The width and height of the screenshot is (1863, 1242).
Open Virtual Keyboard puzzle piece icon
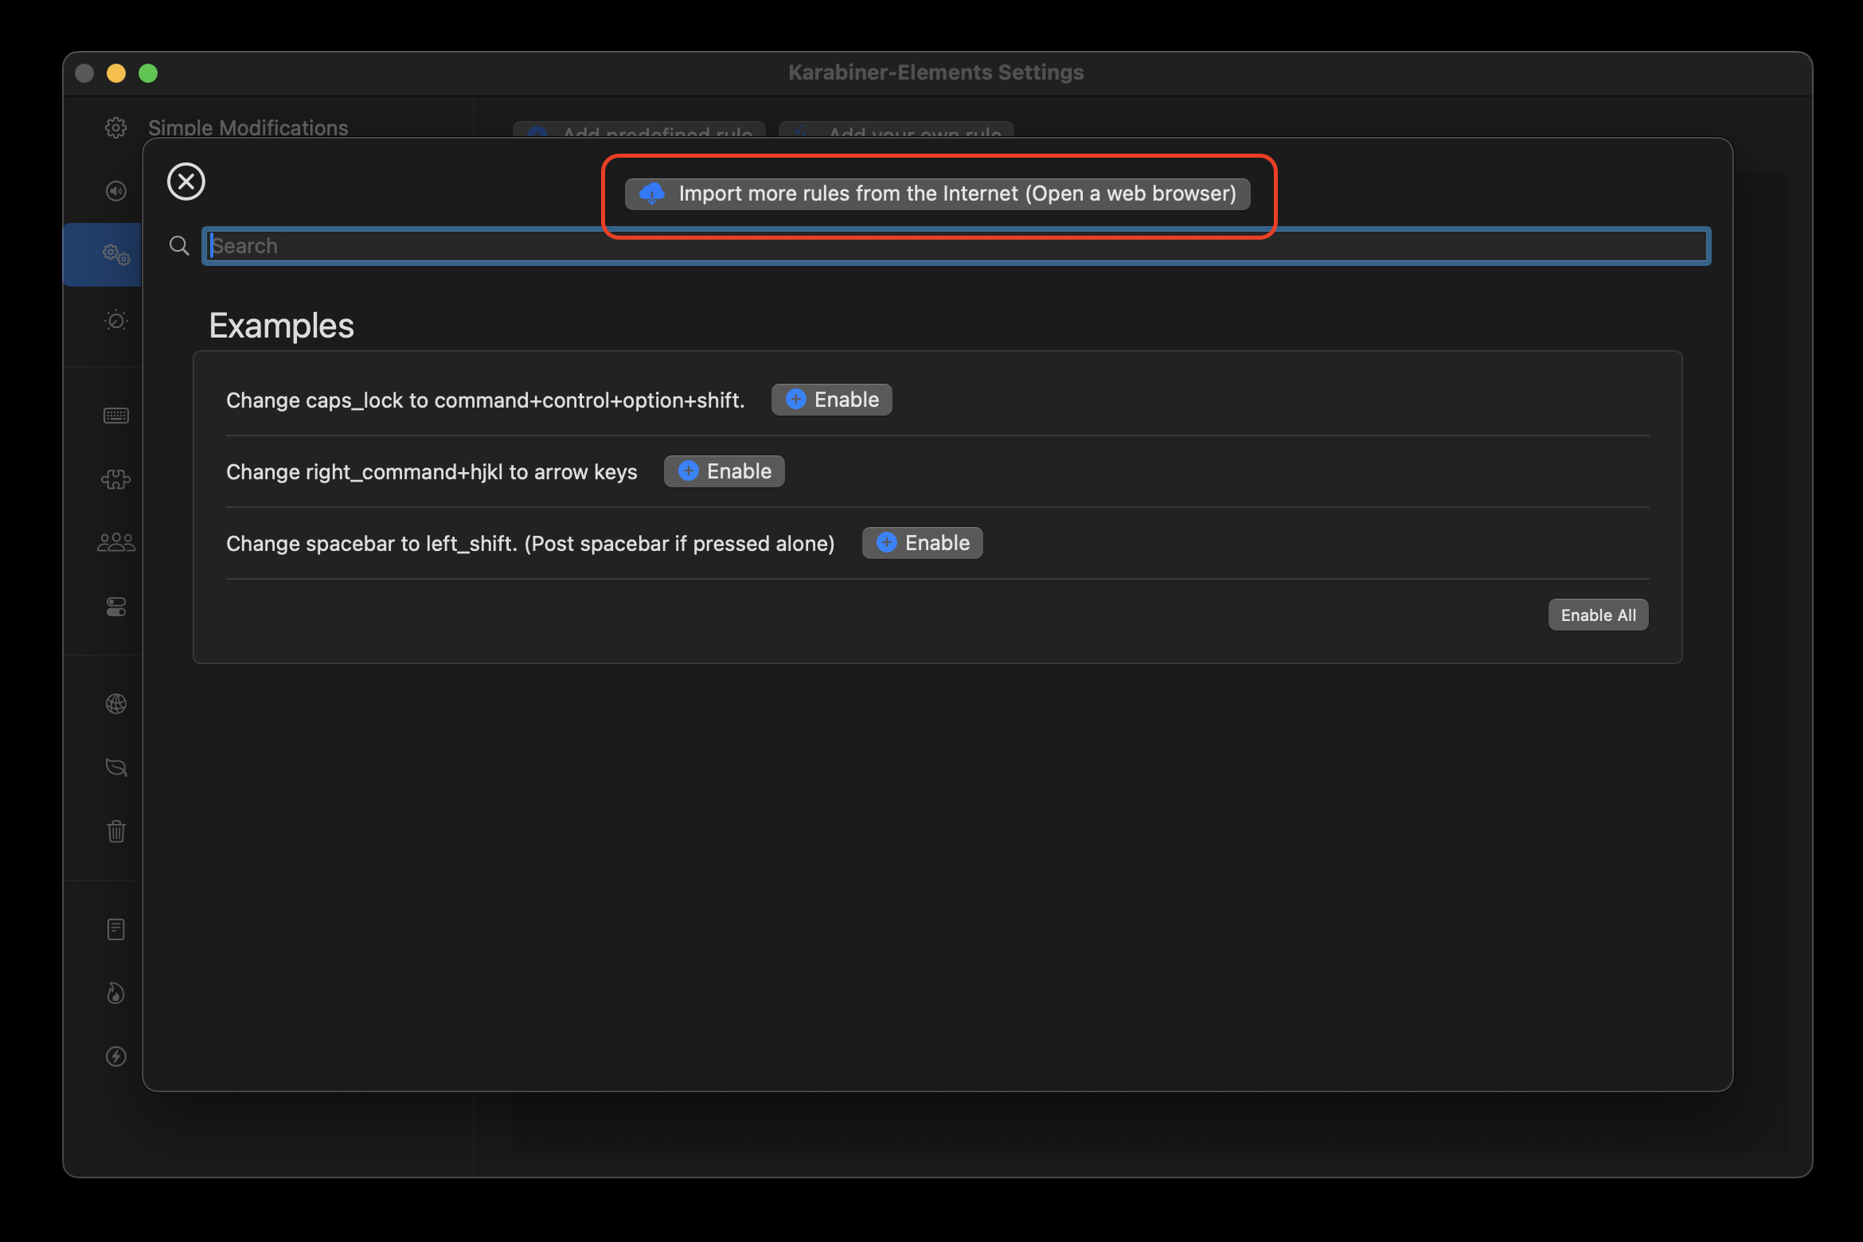[x=116, y=479]
